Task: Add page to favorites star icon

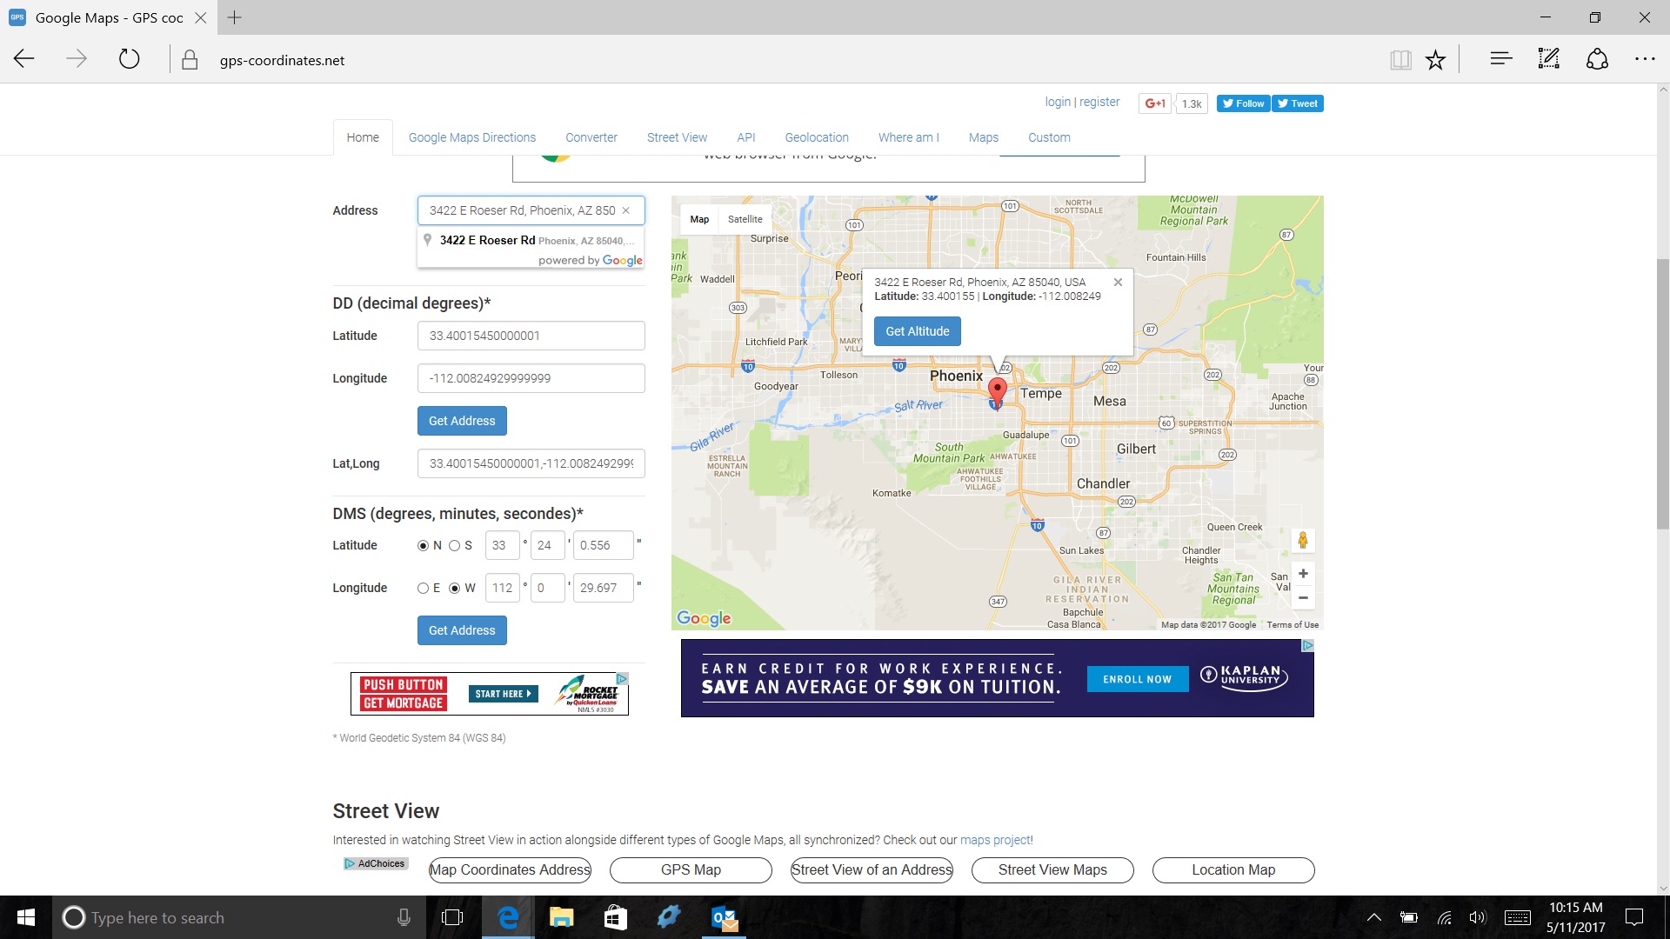Action: tap(1435, 59)
